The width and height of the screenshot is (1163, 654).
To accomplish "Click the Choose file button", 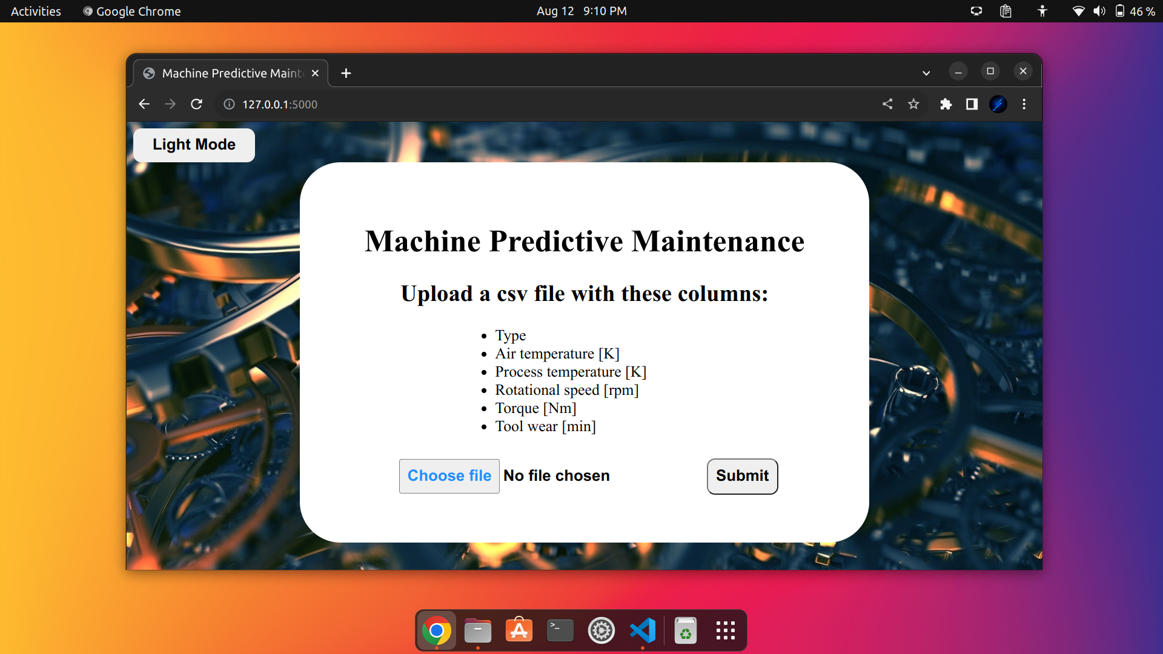I will [x=449, y=476].
